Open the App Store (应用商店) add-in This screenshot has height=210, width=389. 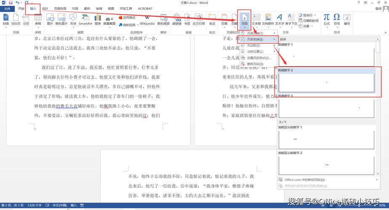click(127, 18)
